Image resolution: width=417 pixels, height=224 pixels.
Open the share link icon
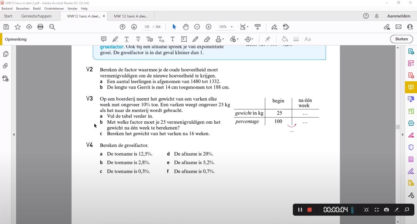[387, 27]
